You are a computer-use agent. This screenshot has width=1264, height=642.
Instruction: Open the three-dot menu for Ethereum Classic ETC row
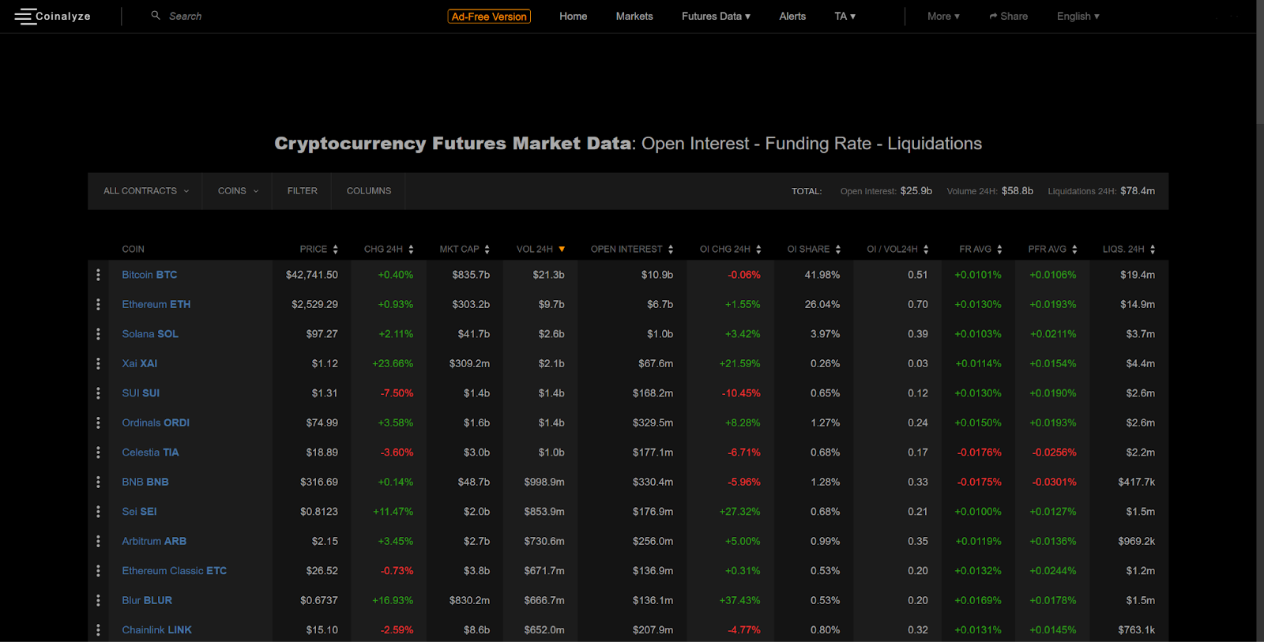98,571
